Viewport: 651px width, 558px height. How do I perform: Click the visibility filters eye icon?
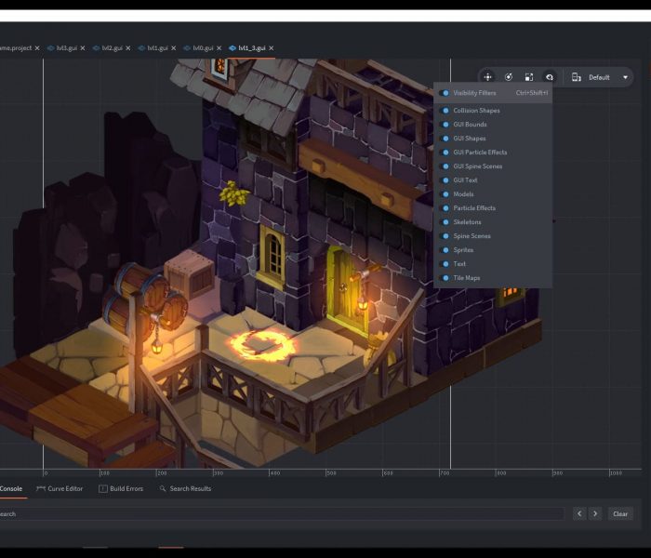(x=550, y=77)
